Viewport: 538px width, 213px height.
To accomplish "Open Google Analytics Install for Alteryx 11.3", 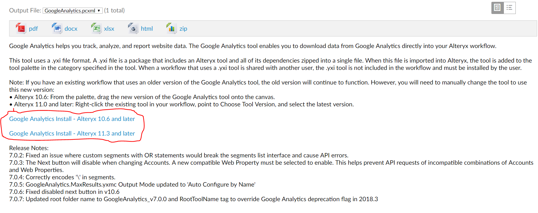I will 72,133.
